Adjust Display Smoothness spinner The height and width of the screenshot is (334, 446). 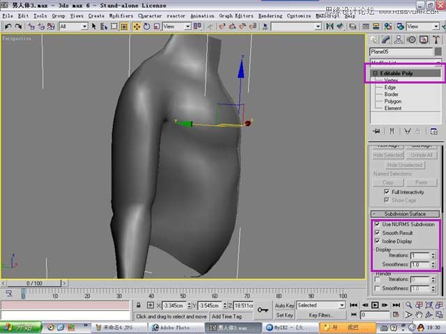(433, 264)
